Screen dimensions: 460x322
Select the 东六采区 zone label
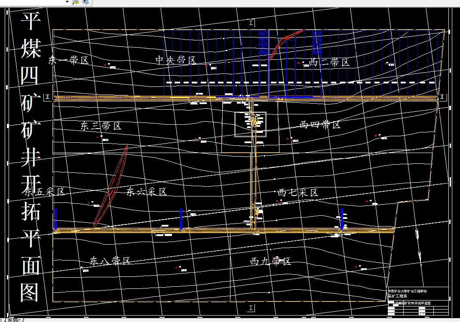pos(147,192)
